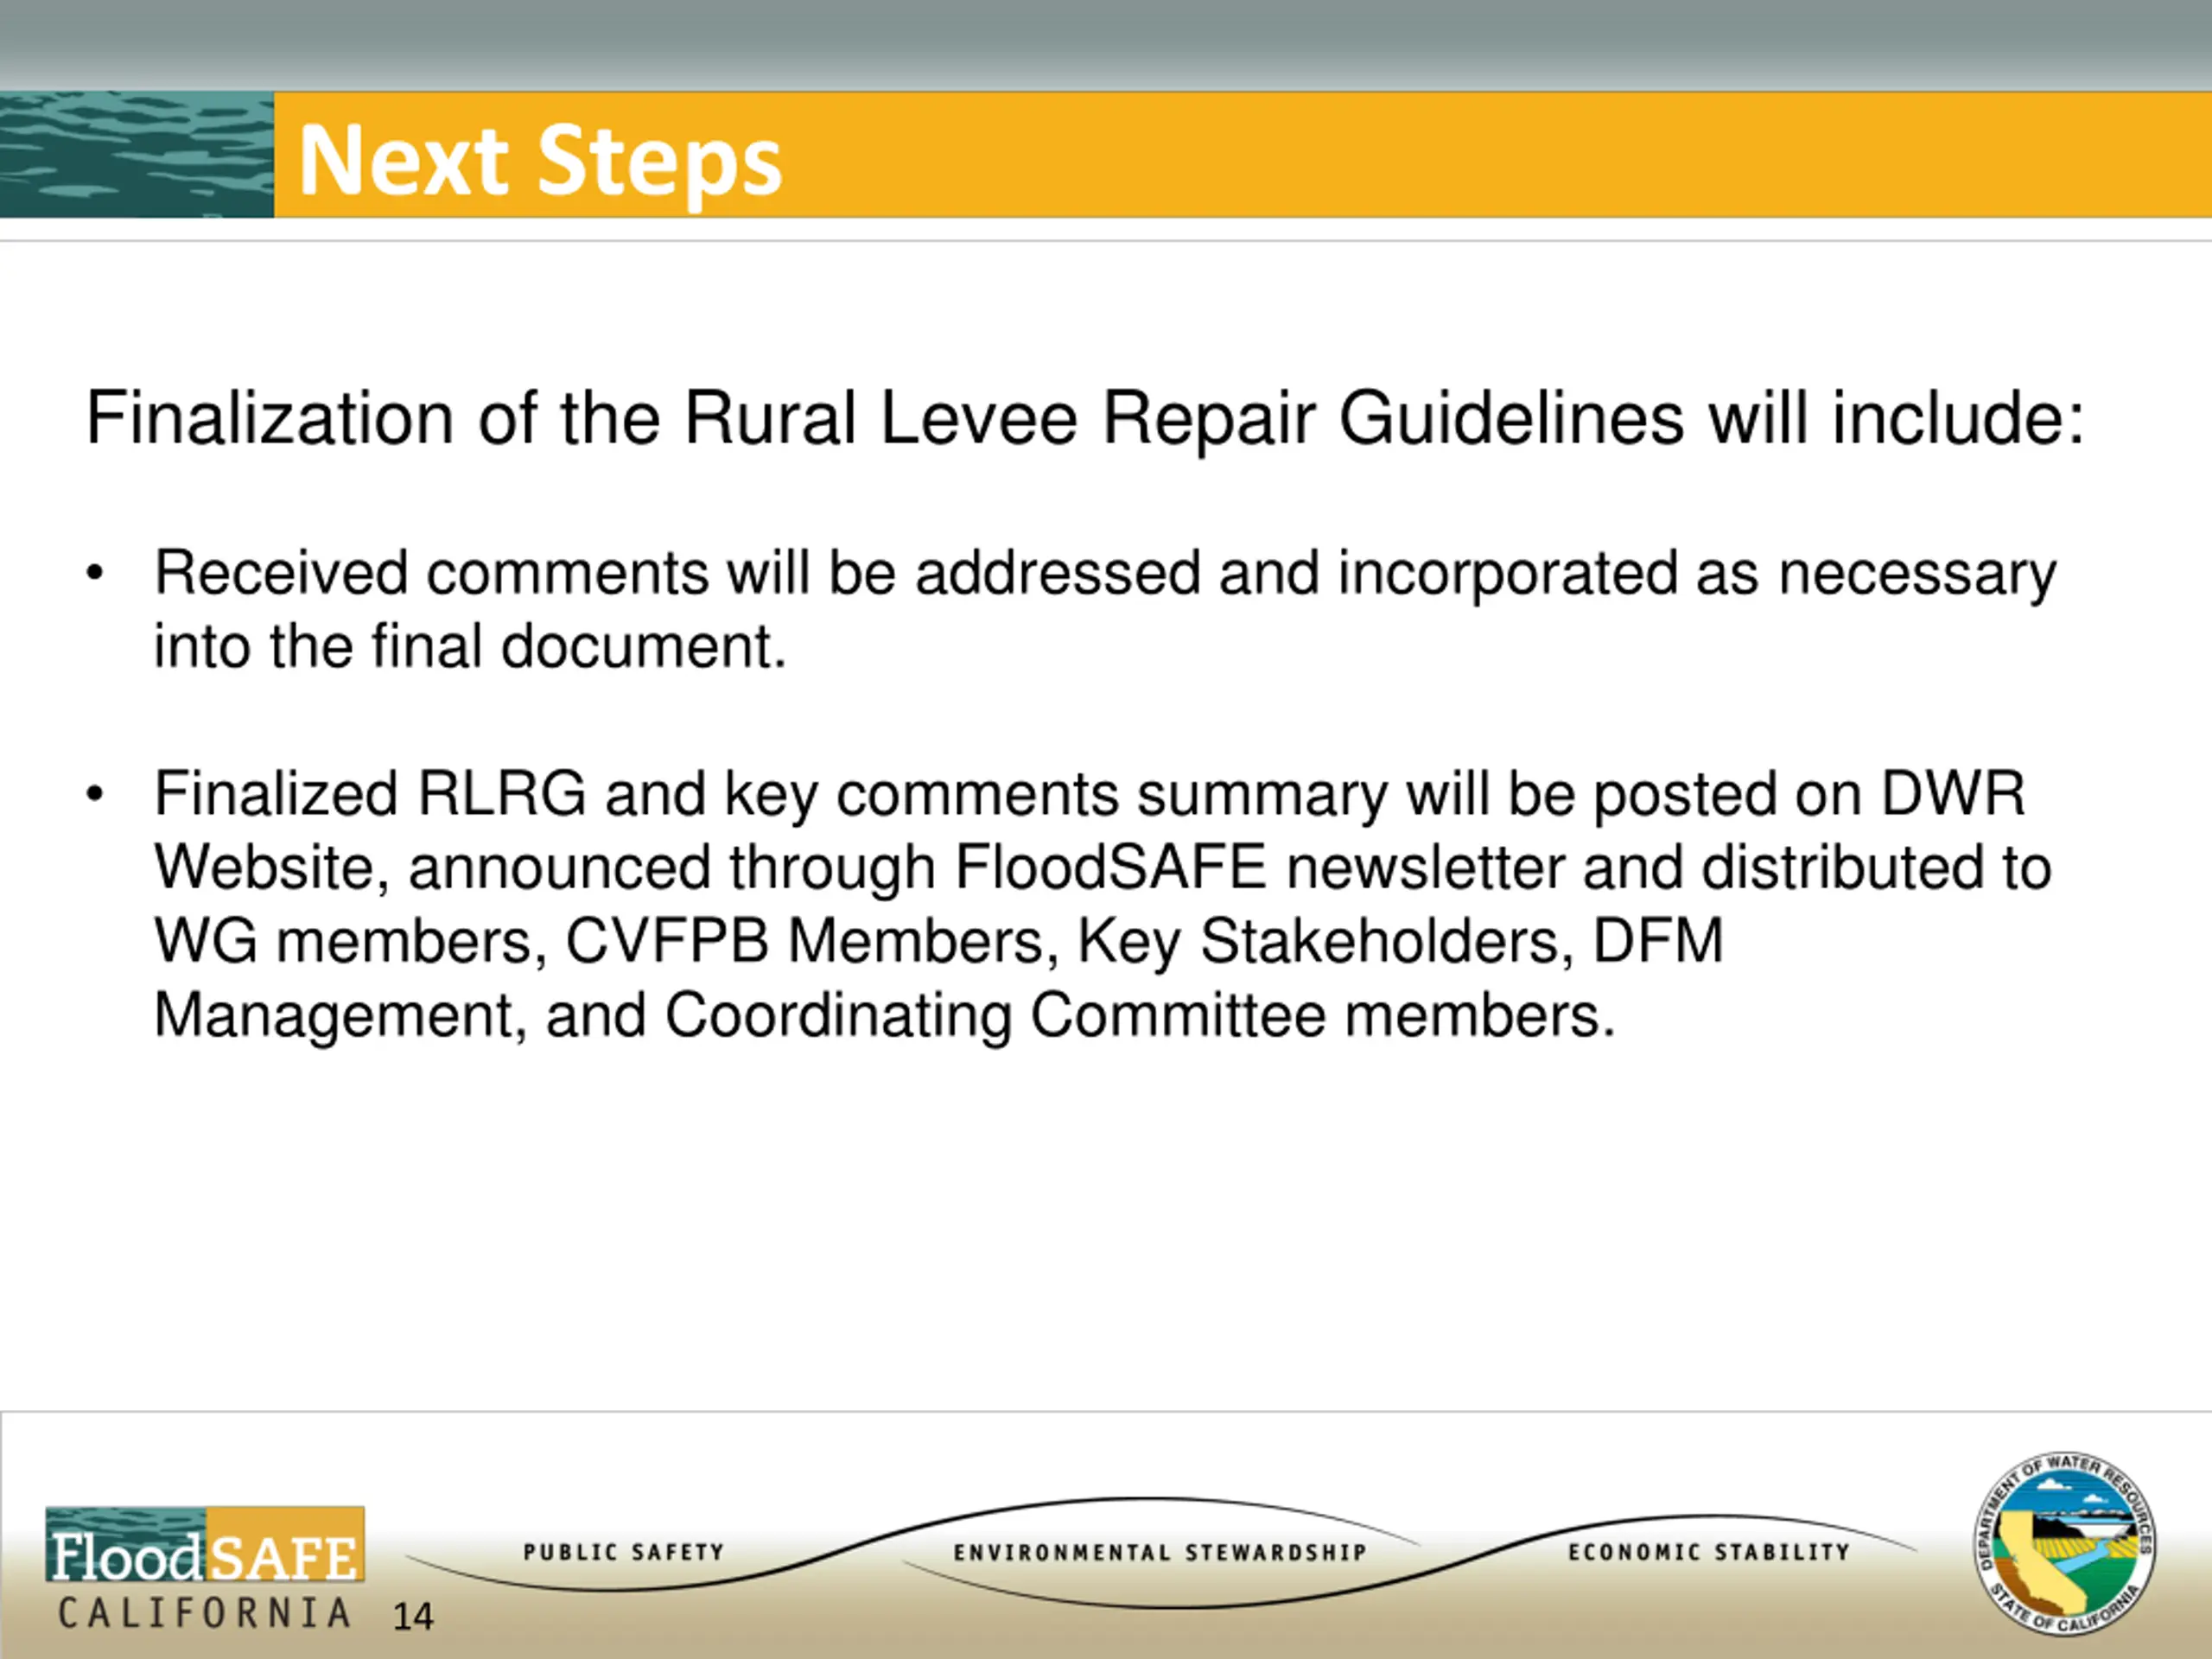This screenshot has width=2212, height=1659.
Task: Click the Public Safety footer label
Action: pyautogui.click(x=624, y=1552)
